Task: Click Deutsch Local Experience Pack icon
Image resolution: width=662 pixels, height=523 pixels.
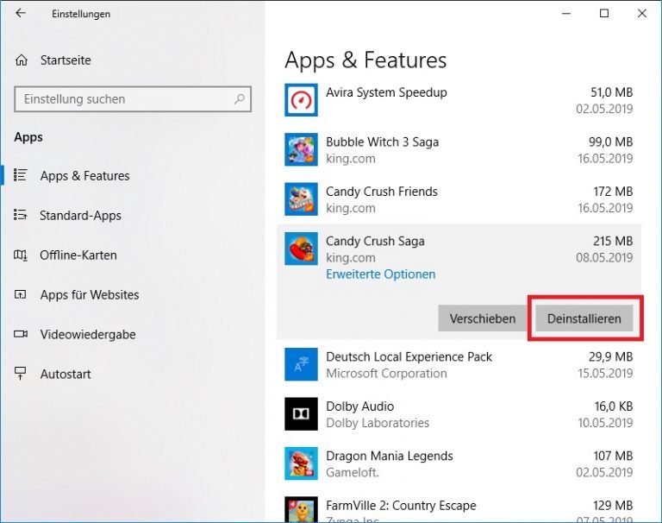Action: [x=301, y=364]
